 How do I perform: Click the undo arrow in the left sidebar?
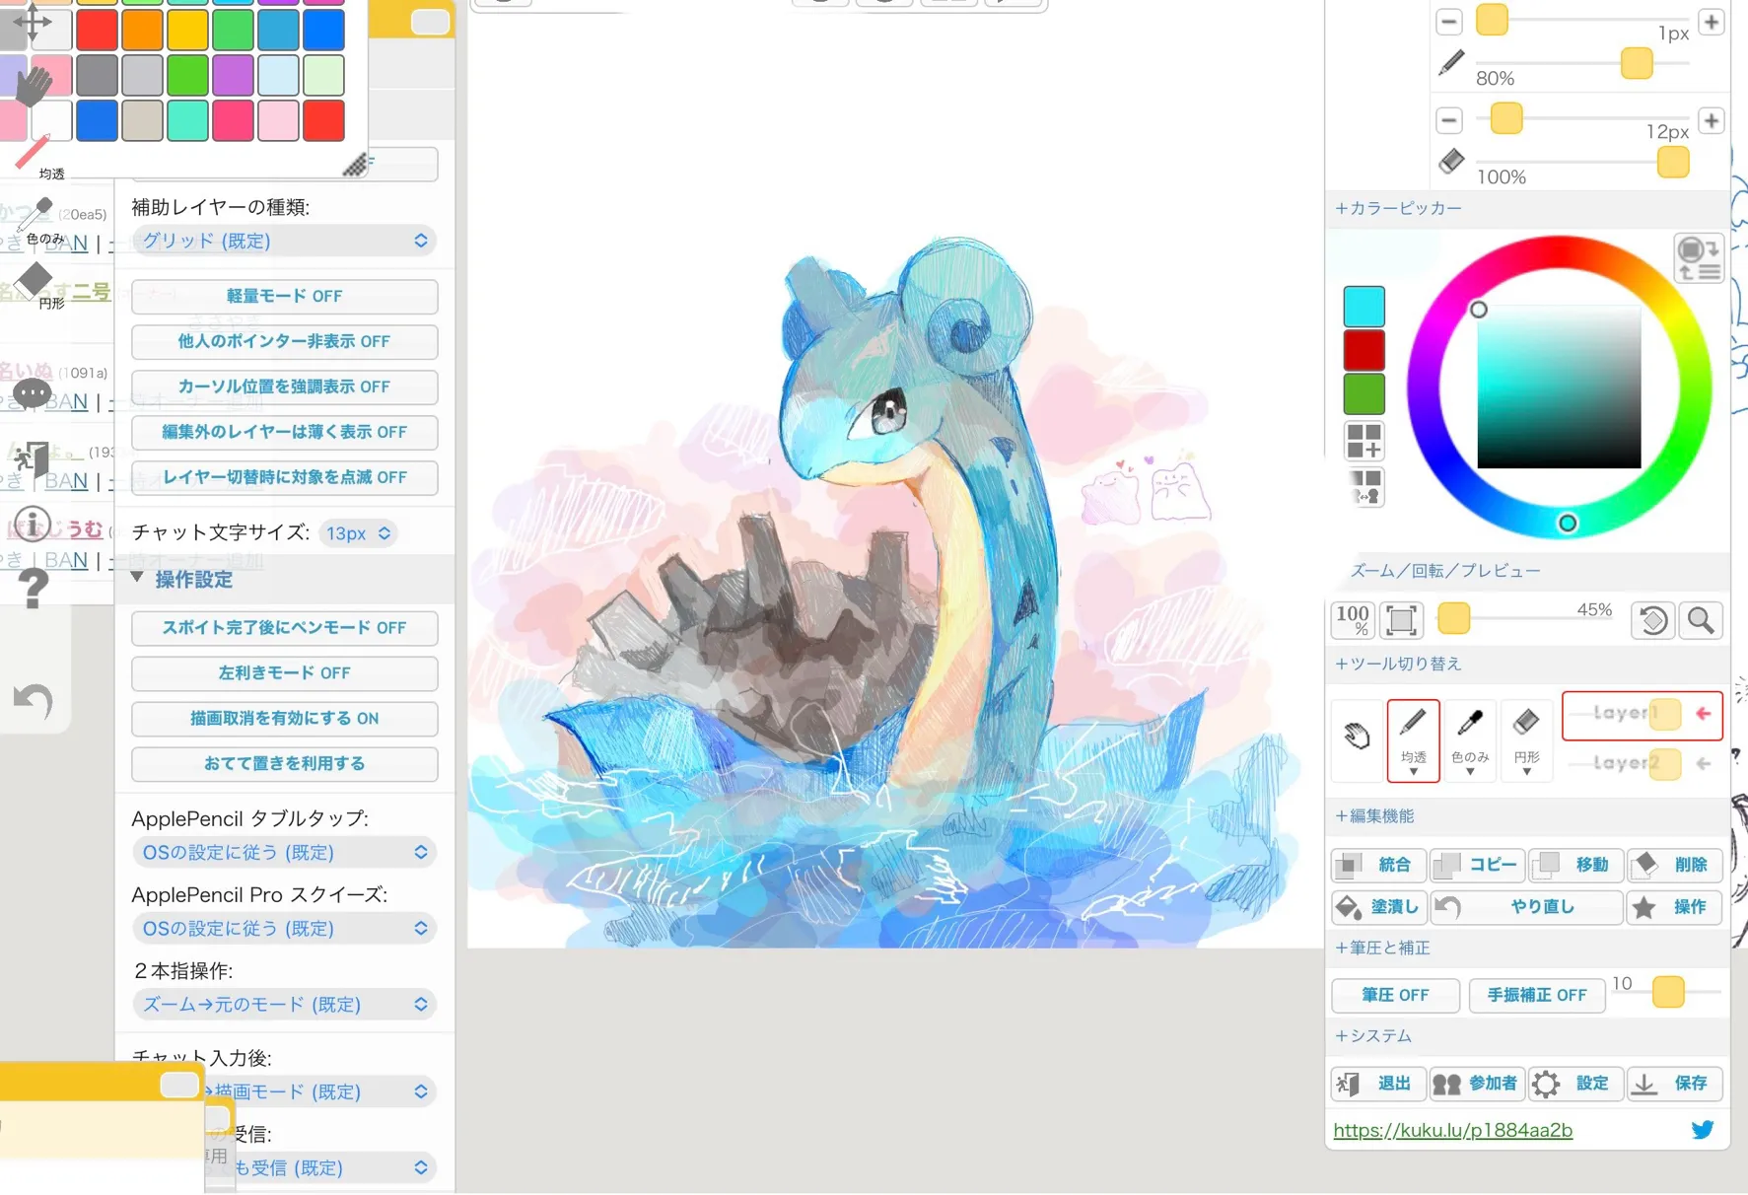[34, 700]
